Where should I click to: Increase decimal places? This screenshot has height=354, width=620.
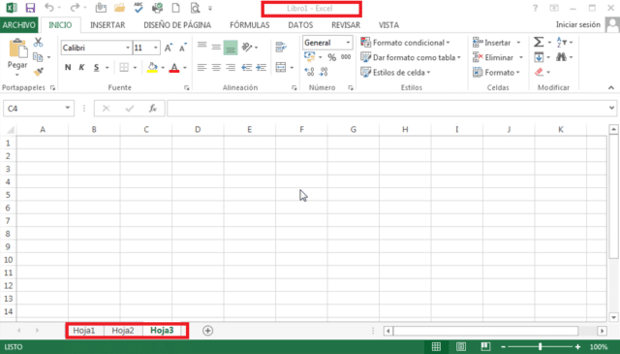(x=309, y=72)
